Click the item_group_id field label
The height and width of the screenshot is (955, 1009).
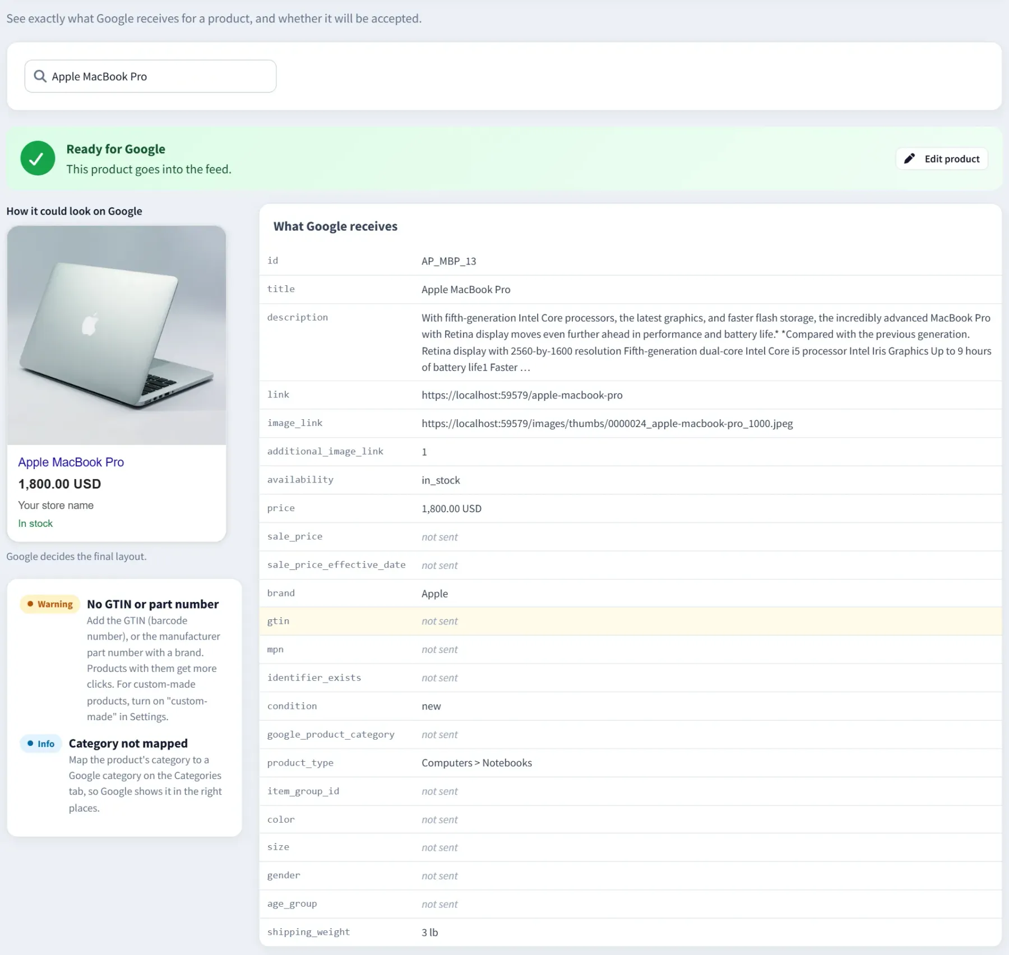pyautogui.click(x=303, y=791)
